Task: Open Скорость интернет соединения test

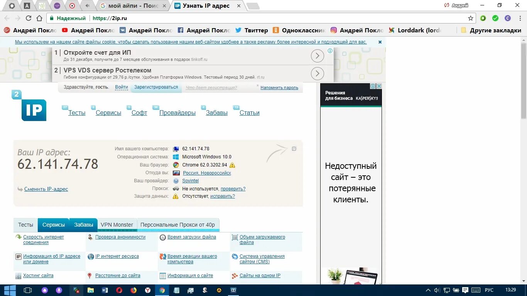Action: (x=43, y=240)
